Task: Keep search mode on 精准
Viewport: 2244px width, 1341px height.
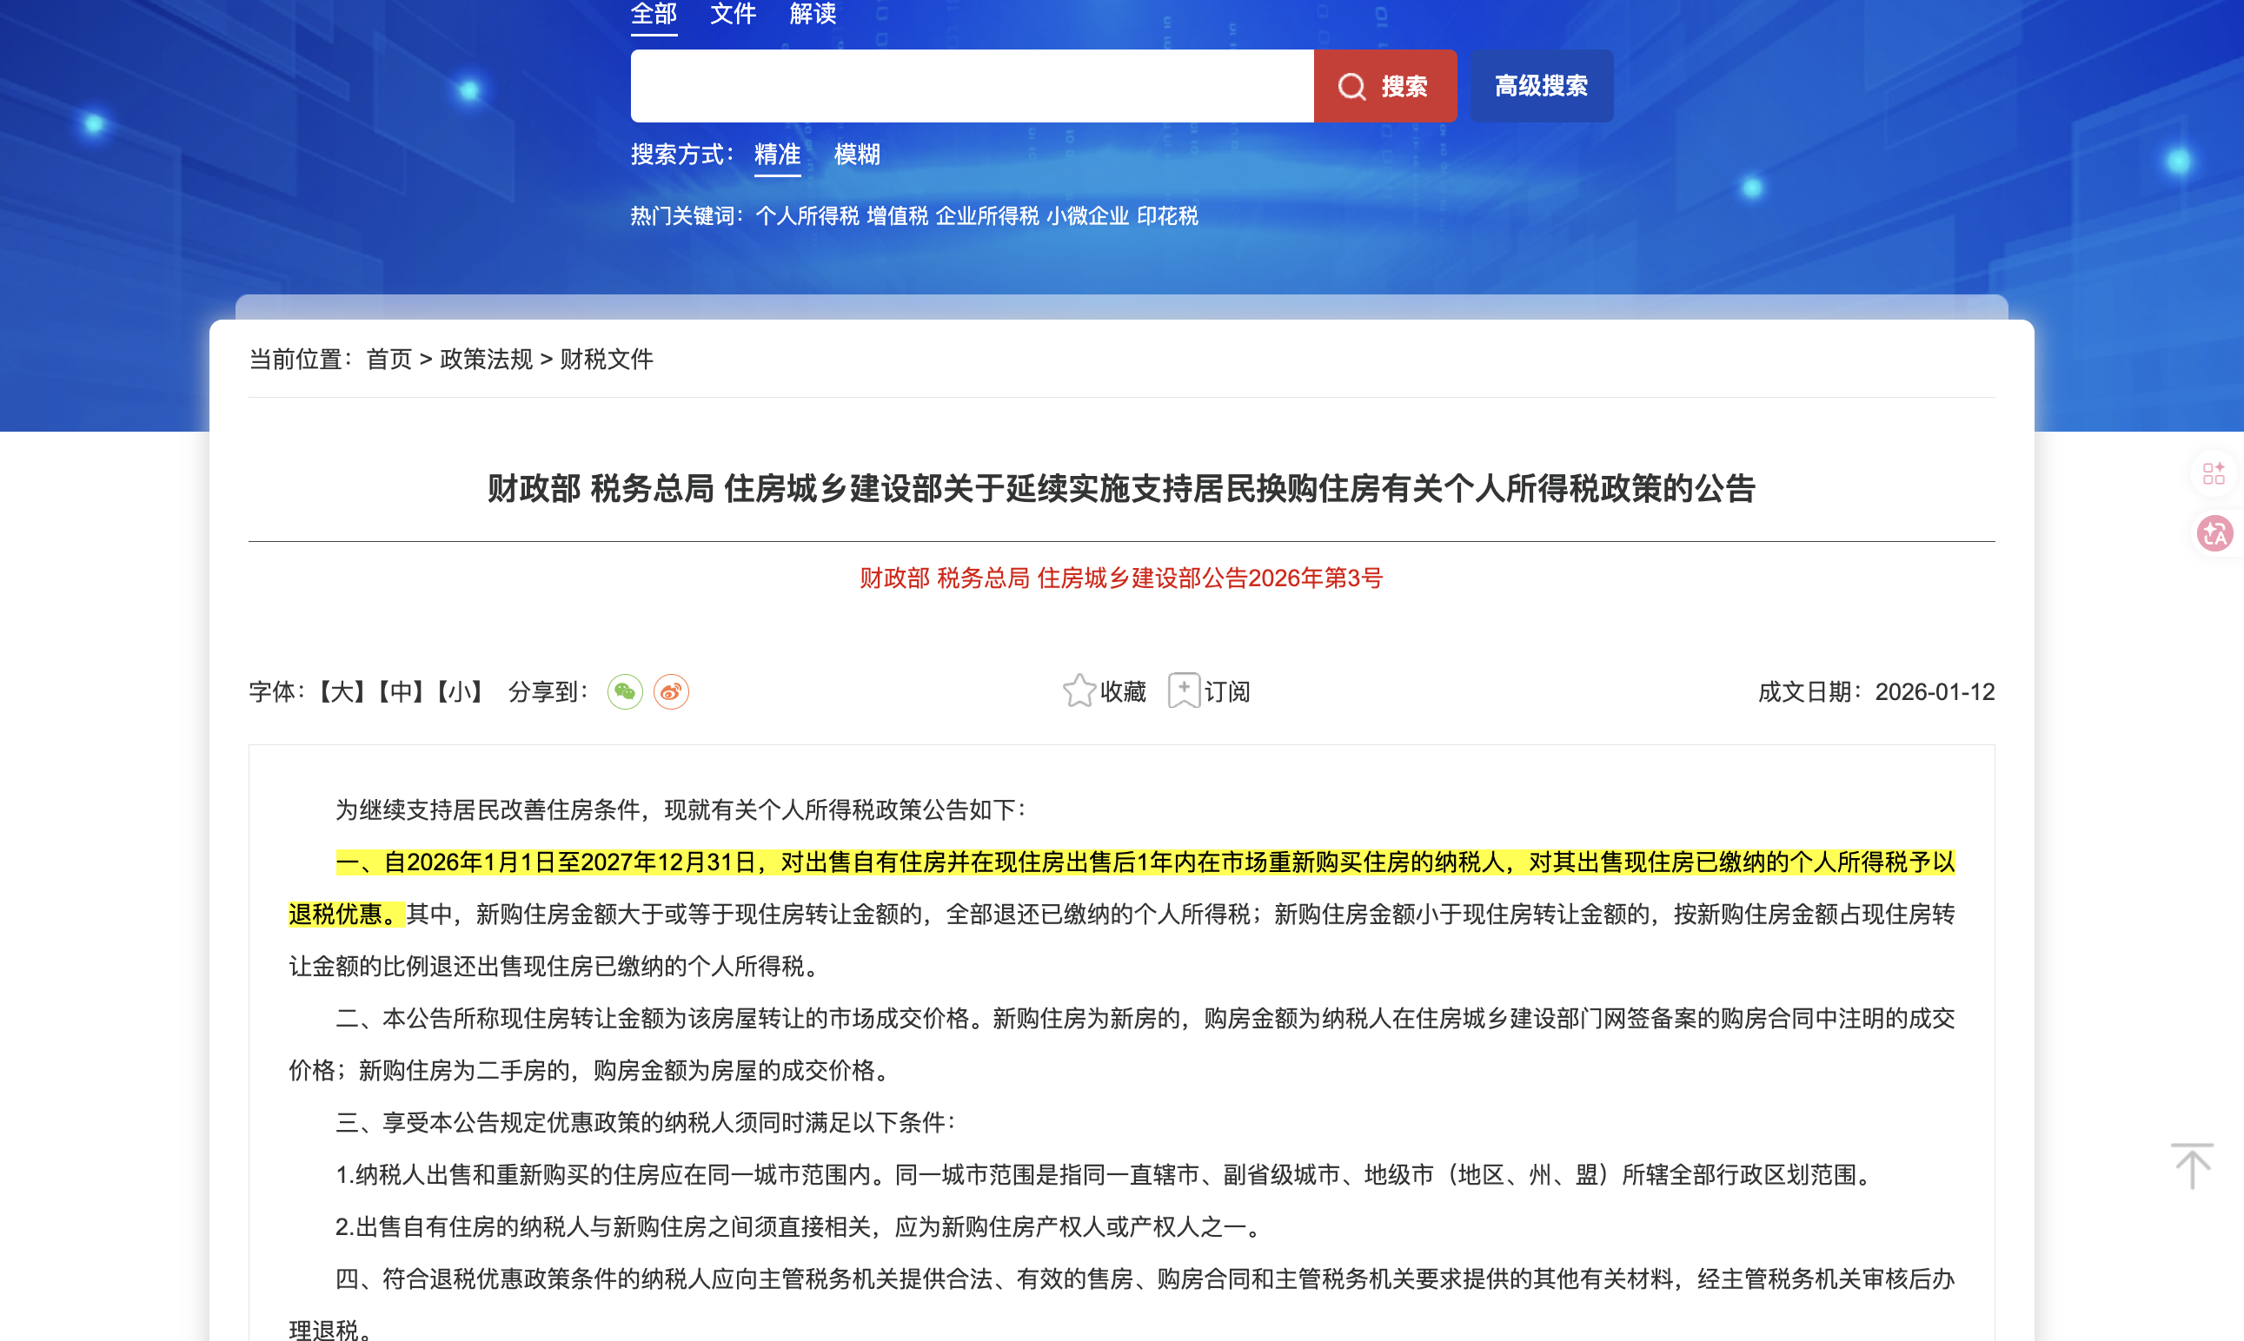Action: [777, 155]
